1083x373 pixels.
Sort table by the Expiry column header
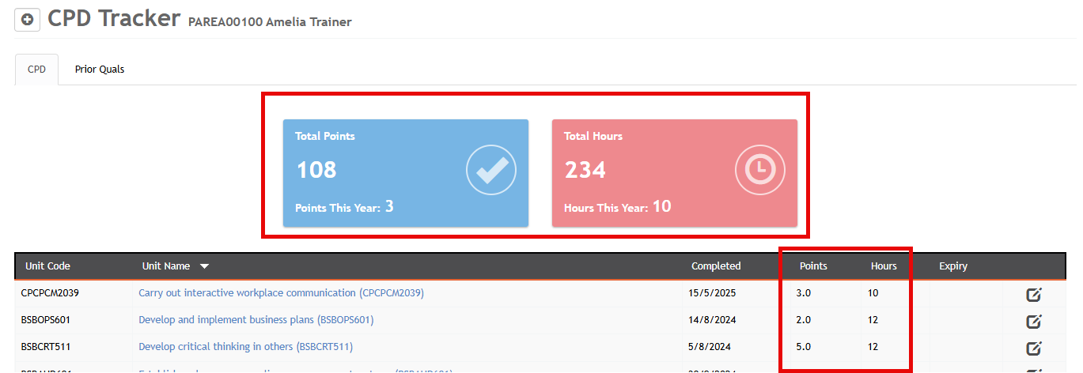953,266
